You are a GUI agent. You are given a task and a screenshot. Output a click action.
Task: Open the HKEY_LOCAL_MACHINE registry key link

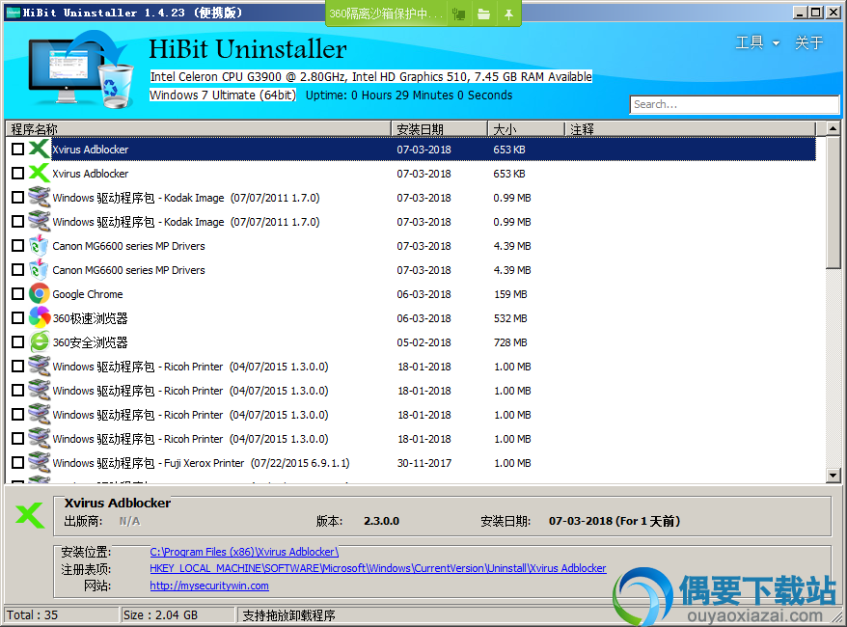[377, 568]
